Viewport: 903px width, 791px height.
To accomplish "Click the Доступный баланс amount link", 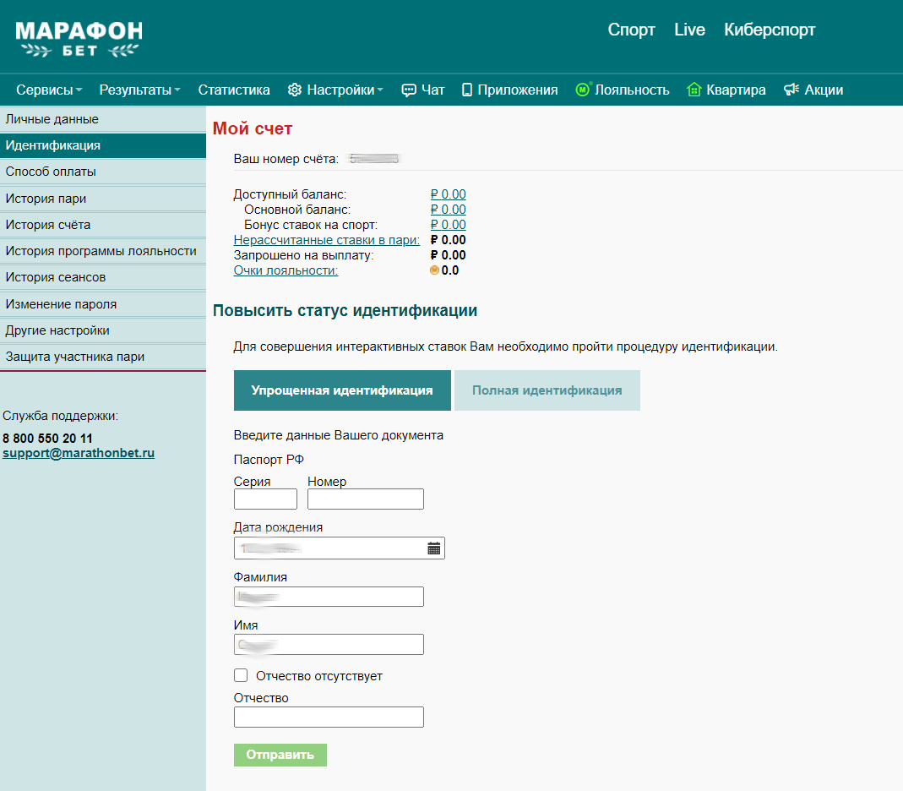I will point(448,194).
